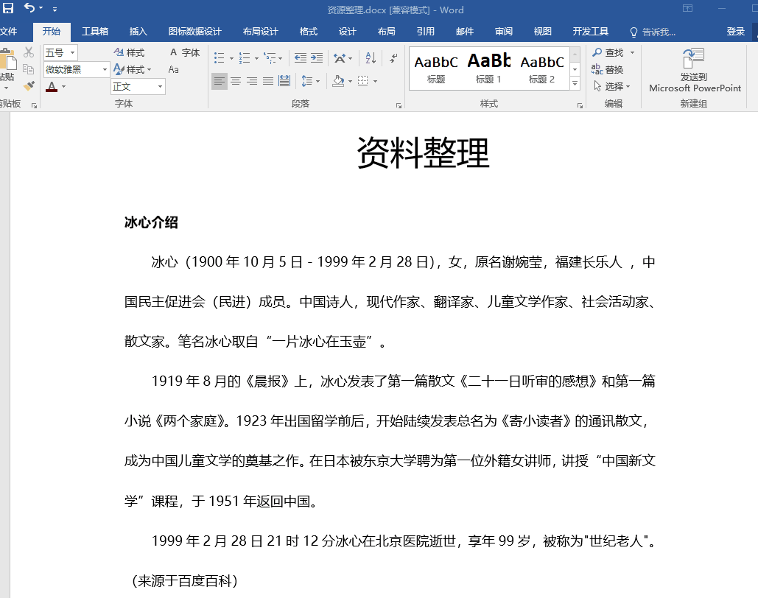
Task: Open the Asian layout text width tool
Action: coord(340,58)
